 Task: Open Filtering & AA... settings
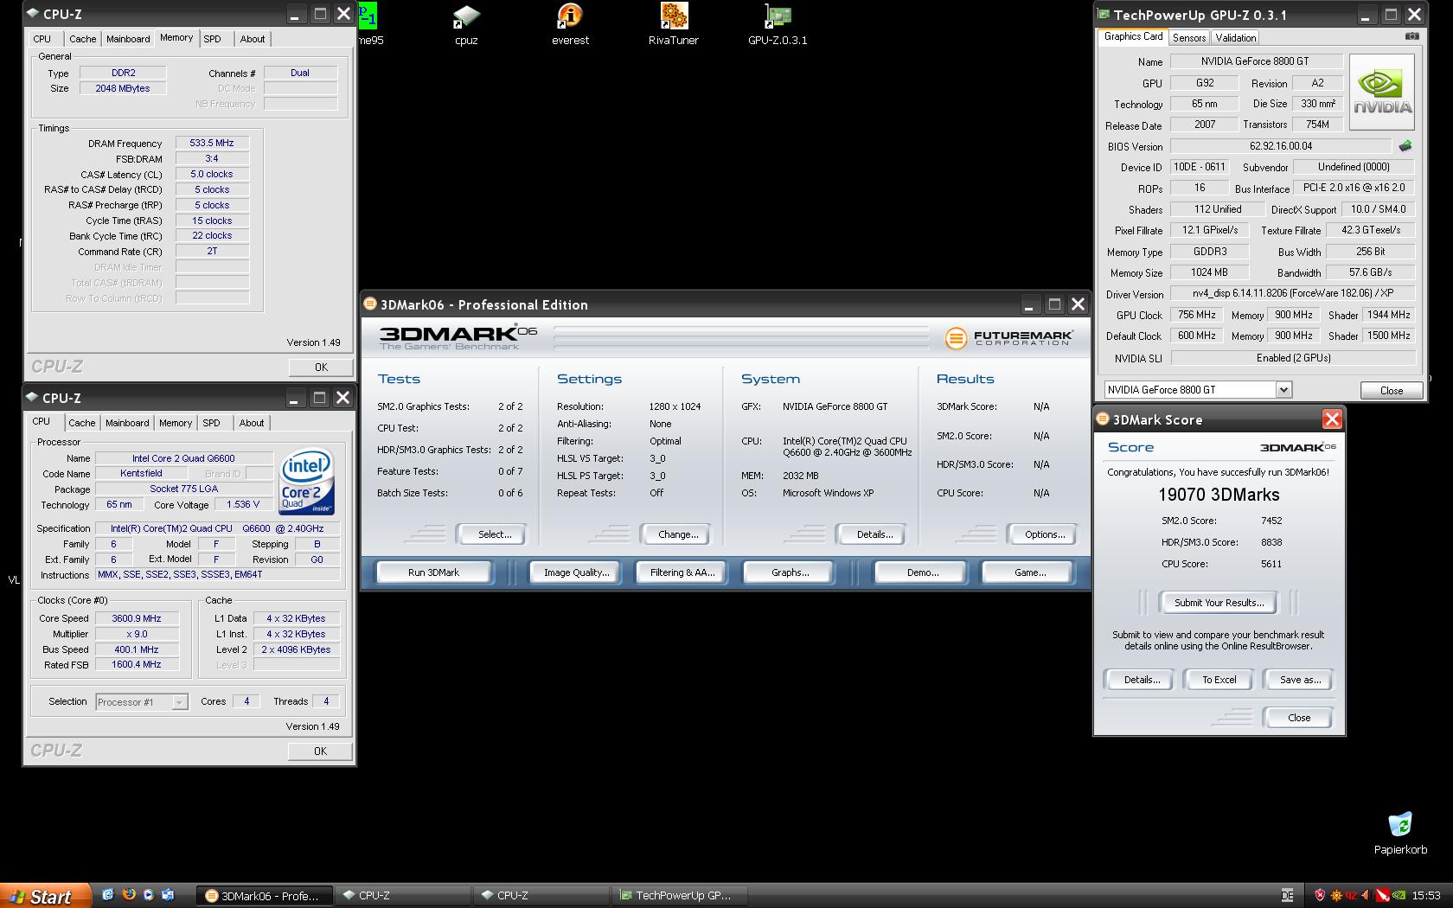tap(682, 572)
